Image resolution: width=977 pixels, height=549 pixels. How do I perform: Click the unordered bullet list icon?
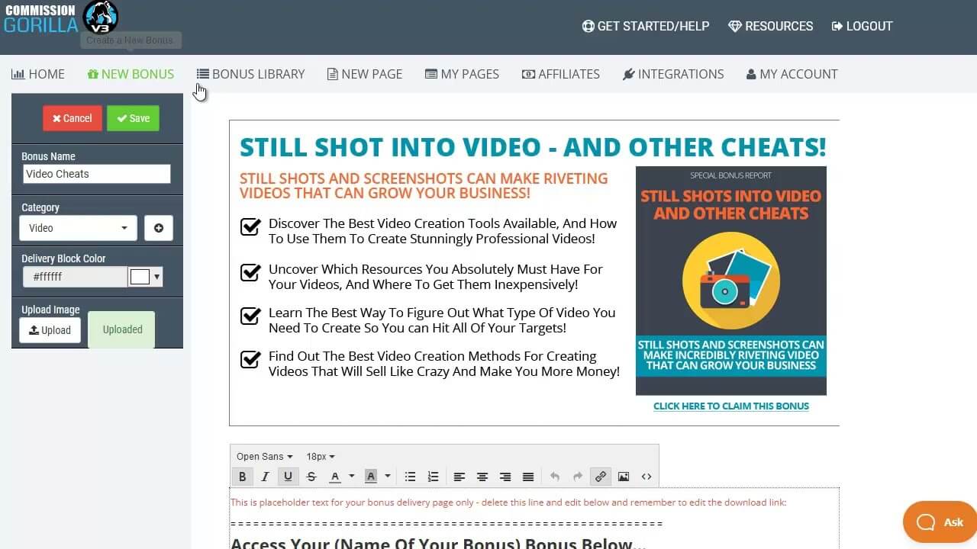410,477
